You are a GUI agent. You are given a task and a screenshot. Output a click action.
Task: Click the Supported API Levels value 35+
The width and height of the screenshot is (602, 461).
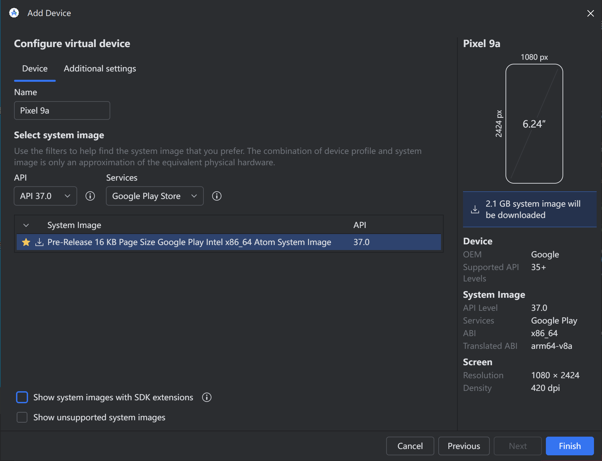[x=538, y=267]
